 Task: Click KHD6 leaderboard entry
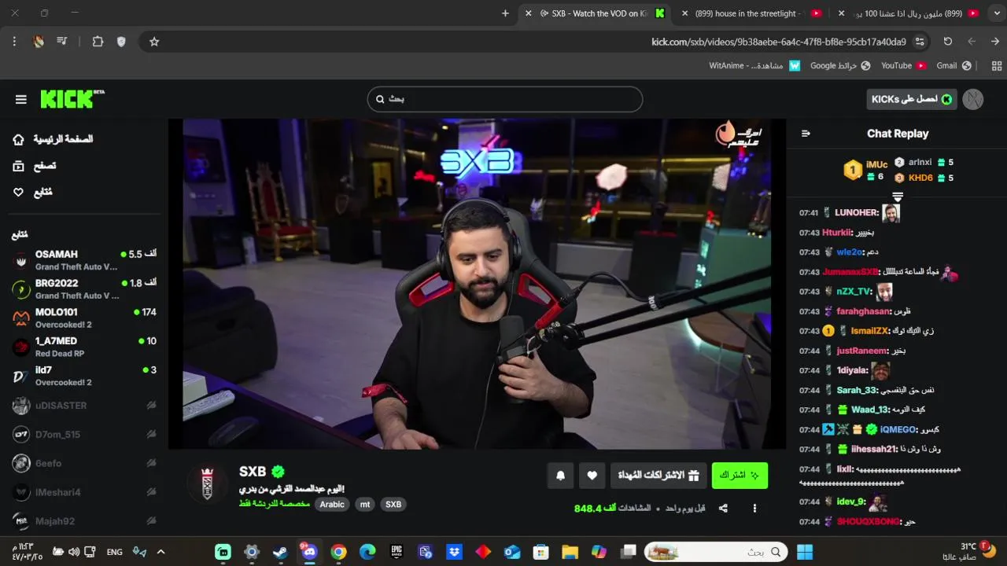924,178
